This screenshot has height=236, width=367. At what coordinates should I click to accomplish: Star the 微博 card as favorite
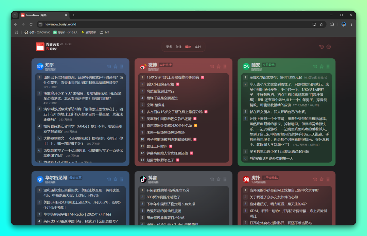pos(219,67)
